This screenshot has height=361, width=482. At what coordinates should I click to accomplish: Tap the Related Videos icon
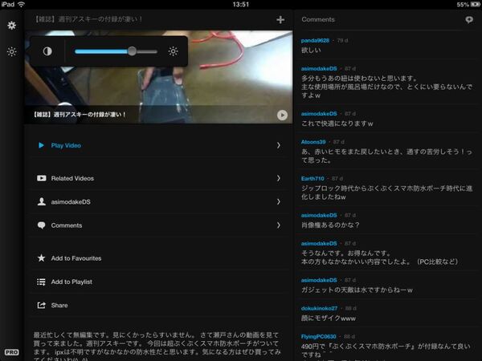(42, 178)
